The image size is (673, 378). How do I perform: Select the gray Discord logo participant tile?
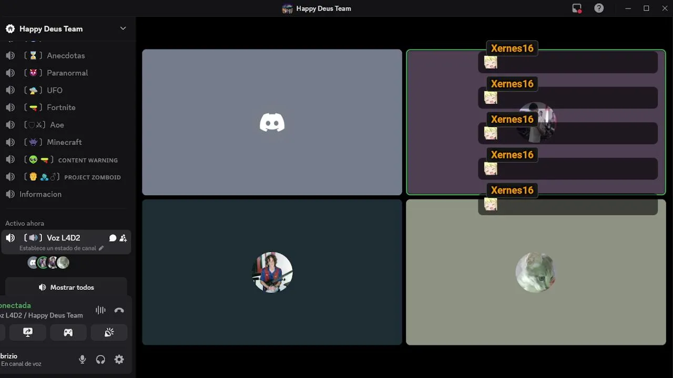[272, 122]
